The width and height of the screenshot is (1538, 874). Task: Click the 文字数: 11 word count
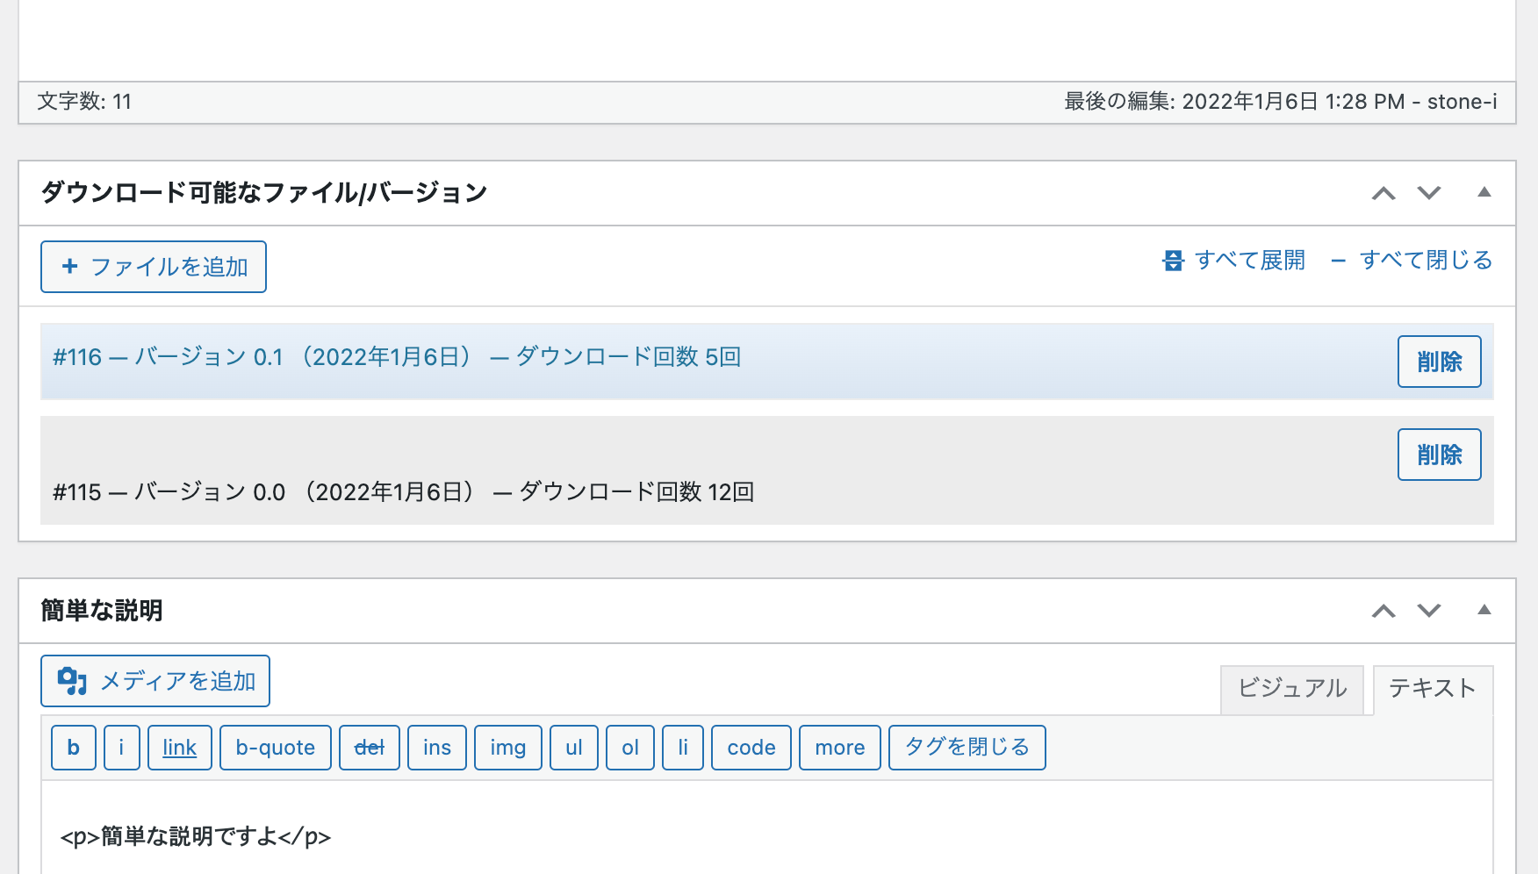tap(84, 102)
